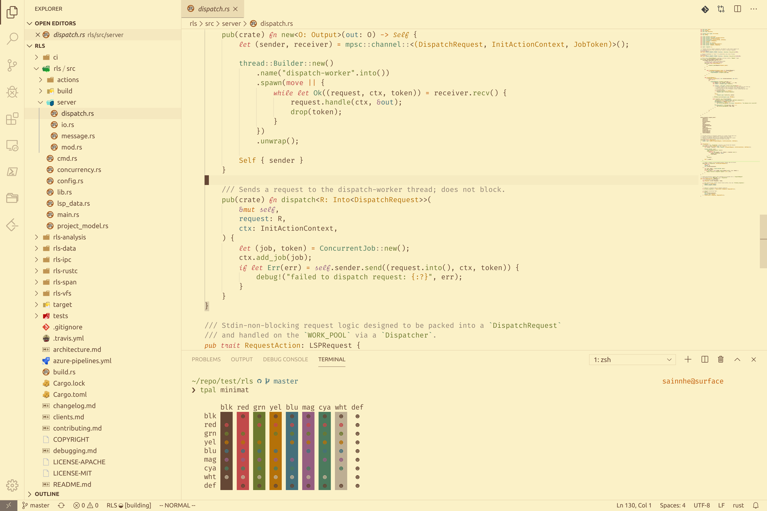The image size is (767, 511).
Task: Split the terminal panel
Action: coord(705,359)
